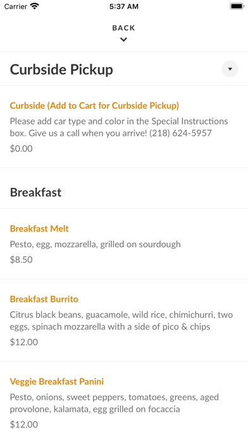Tap the Veggie Breakfast Panini description
Viewport: 248px width, 440px height.
click(115, 403)
